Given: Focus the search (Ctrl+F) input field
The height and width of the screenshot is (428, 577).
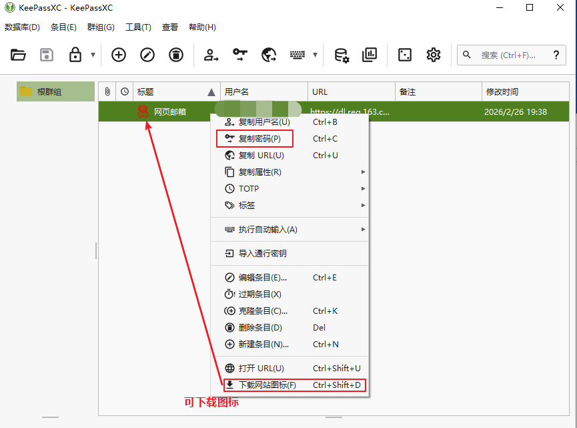Looking at the screenshot, I should click(x=511, y=55).
